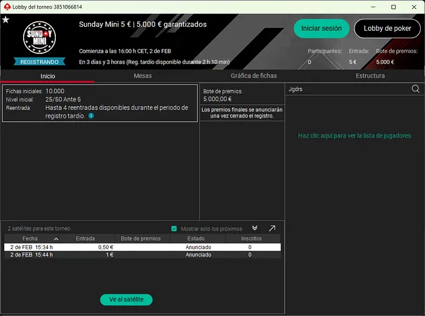Select the 15:44 h satellite row

(142, 255)
